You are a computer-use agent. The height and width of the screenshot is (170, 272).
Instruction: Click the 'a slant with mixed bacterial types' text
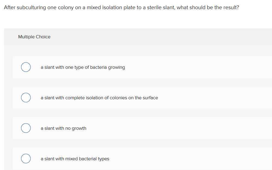point(75,159)
